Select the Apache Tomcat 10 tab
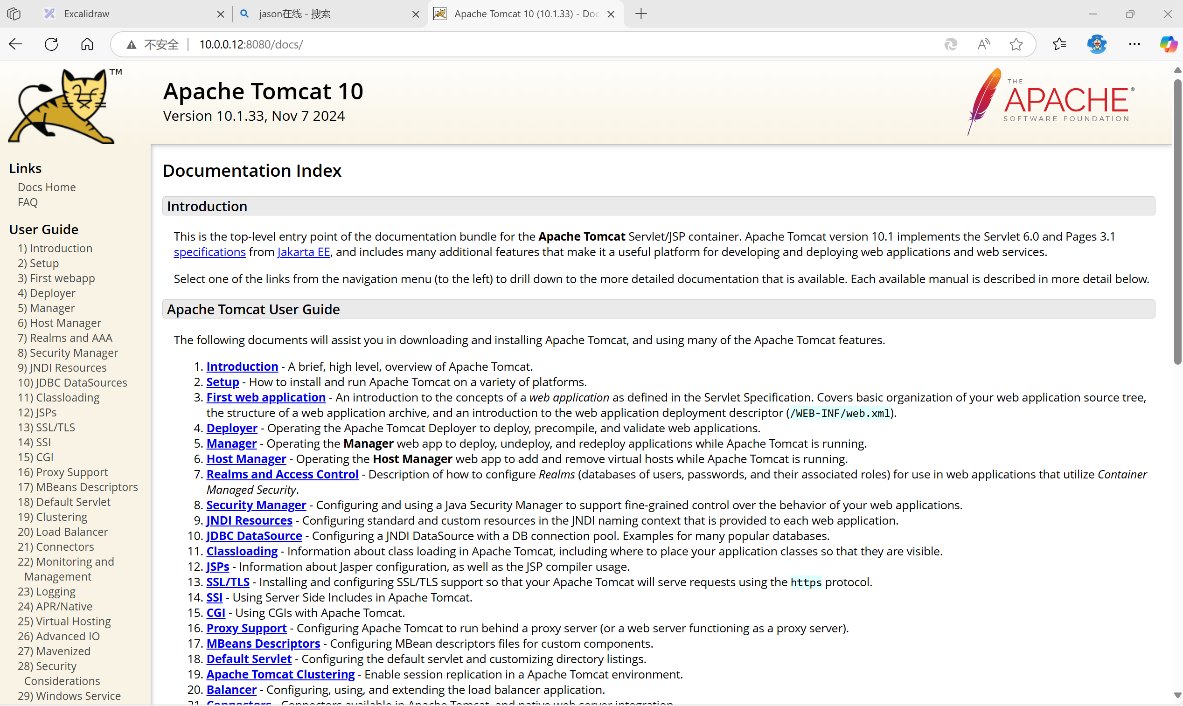This screenshot has width=1183, height=706. point(526,14)
